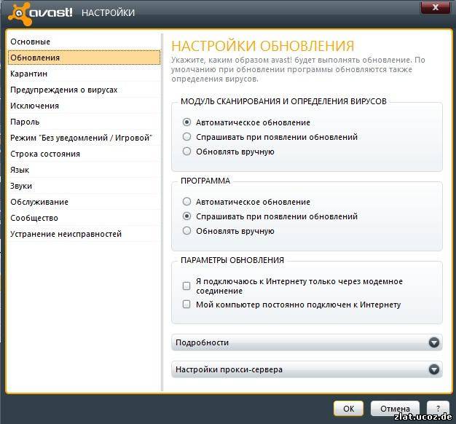The height and width of the screenshot is (424, 456).
Task: Select Обновлять вручную for virus definitions module
Action: [186, 152]
